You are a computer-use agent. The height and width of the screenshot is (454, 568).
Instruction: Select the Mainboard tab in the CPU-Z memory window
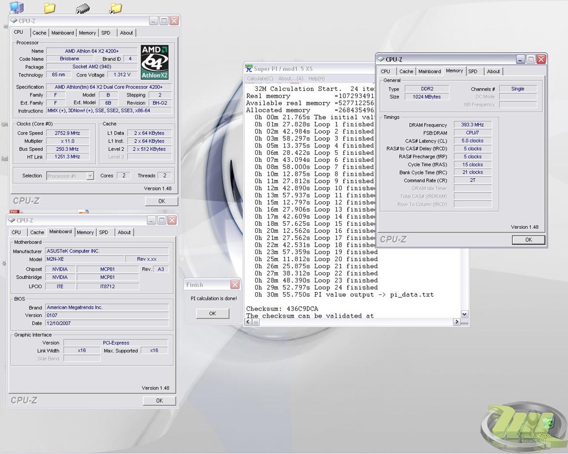[x=430, y=72]
